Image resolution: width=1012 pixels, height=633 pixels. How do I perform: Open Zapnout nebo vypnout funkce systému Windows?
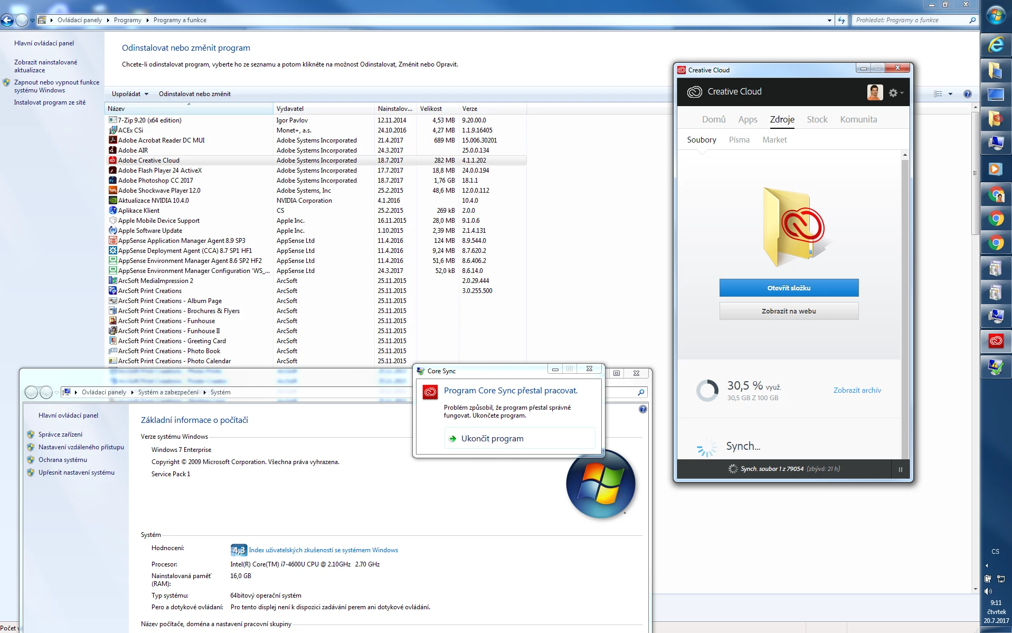click(56, 86)
